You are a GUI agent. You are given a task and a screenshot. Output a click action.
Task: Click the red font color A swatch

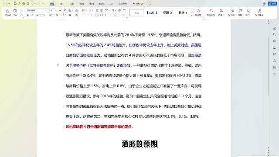point(70,15)
